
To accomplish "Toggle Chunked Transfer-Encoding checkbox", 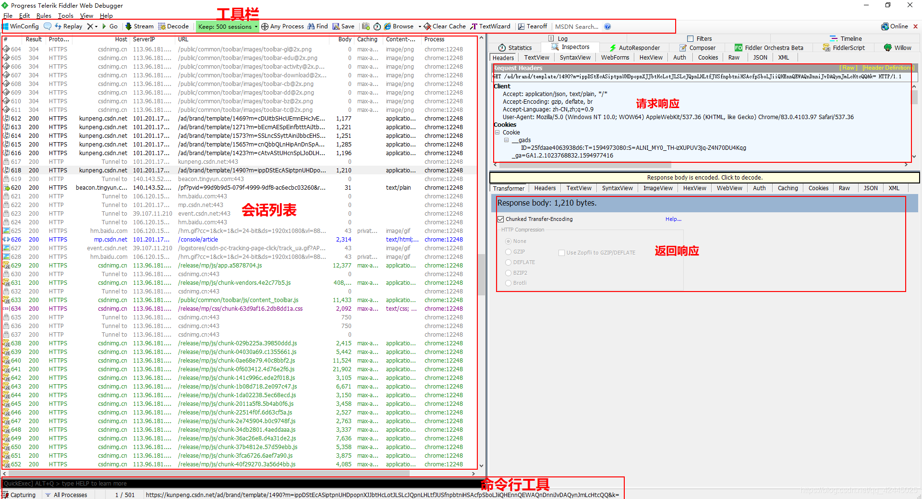I will click(x=501, y=219).
